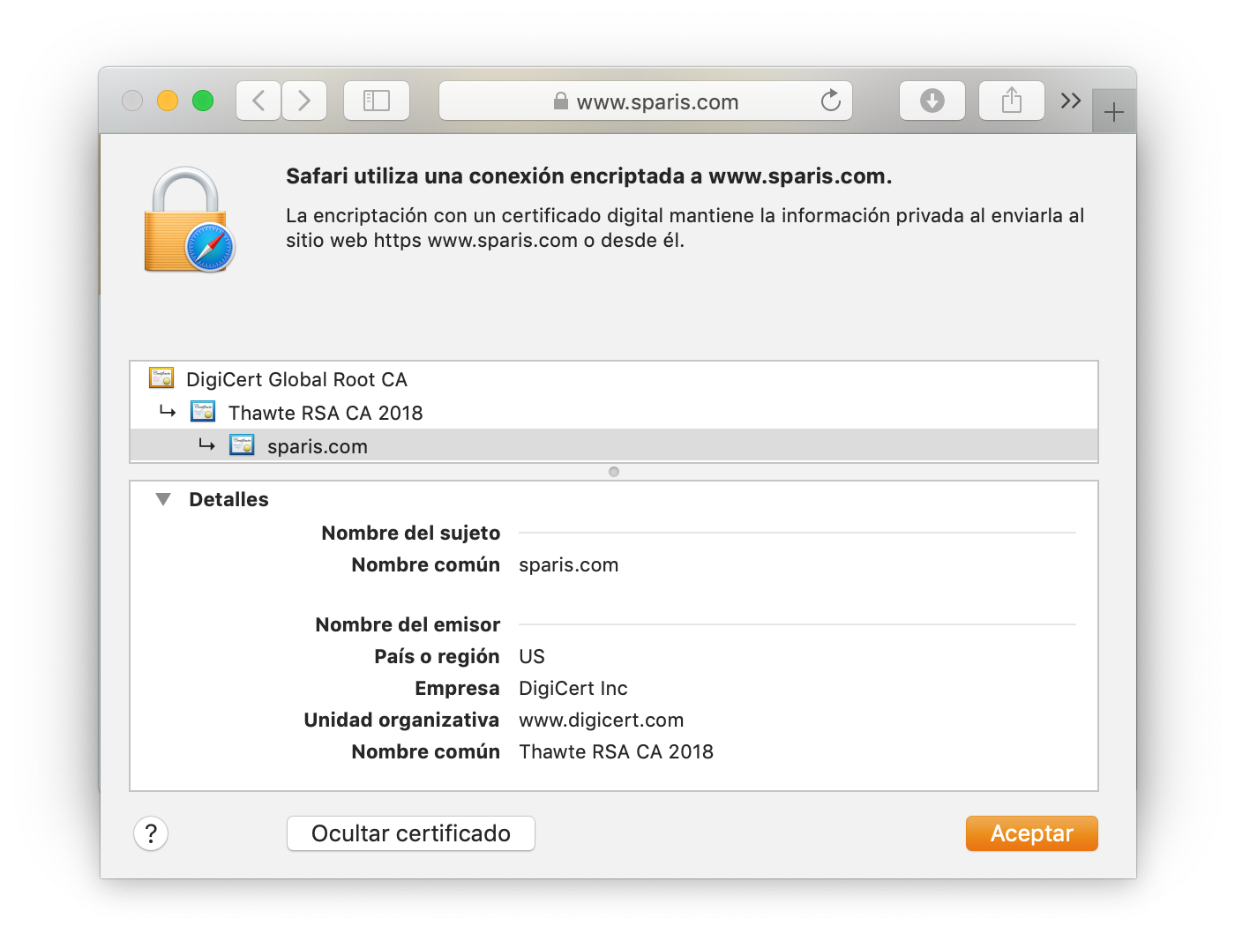This screenshot has width=1235, height=926.
Task: Select DigiCert Global Root CA in the chain
Action: tap(614, 379)
